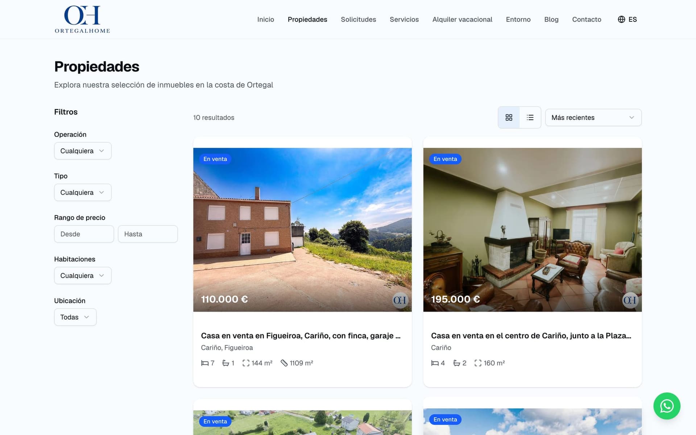The image size is (696, 435).
Task: Click the plot size icon beside 1109 m²
Action: click(x=284, y=363)
